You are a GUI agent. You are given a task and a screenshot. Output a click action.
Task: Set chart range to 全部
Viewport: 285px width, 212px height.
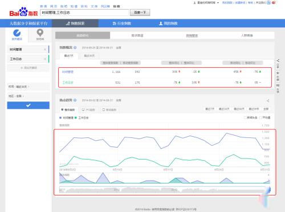pyautogui.click(x=266, y=109)
